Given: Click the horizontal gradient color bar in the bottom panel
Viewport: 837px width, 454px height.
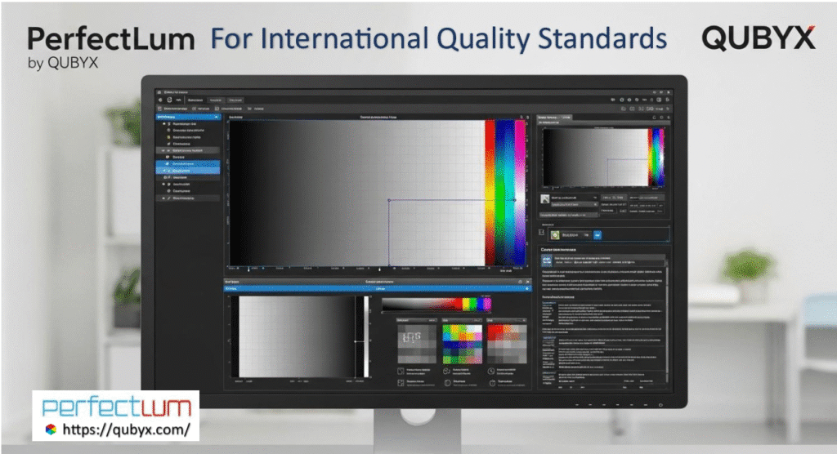Looking at the screenshot, I should pos(431,304).
